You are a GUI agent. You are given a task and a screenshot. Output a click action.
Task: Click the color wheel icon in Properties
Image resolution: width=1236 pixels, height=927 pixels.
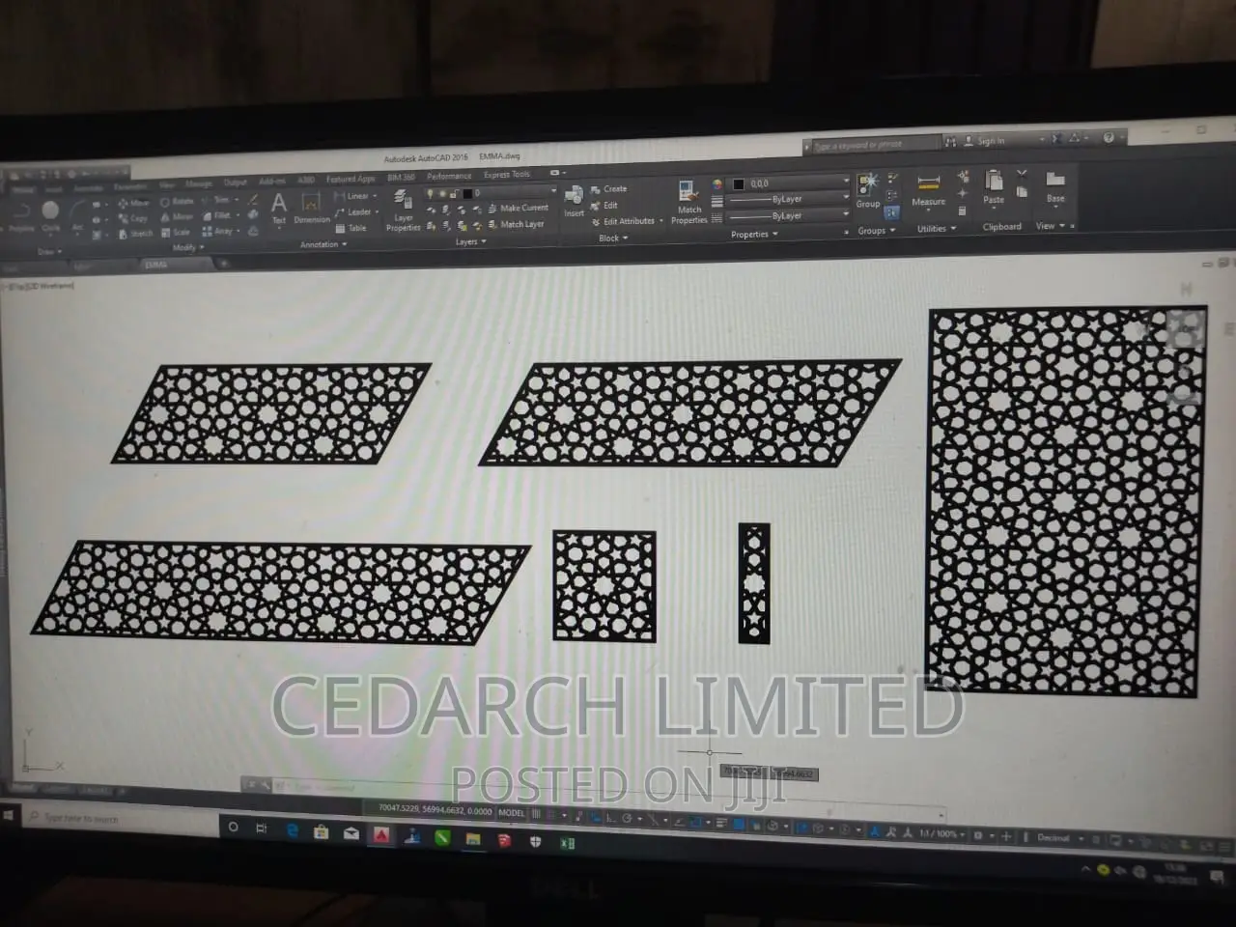click(717, 184)
